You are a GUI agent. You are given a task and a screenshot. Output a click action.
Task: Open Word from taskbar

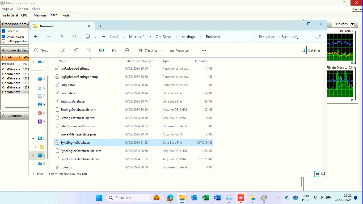tap(217, 198)
